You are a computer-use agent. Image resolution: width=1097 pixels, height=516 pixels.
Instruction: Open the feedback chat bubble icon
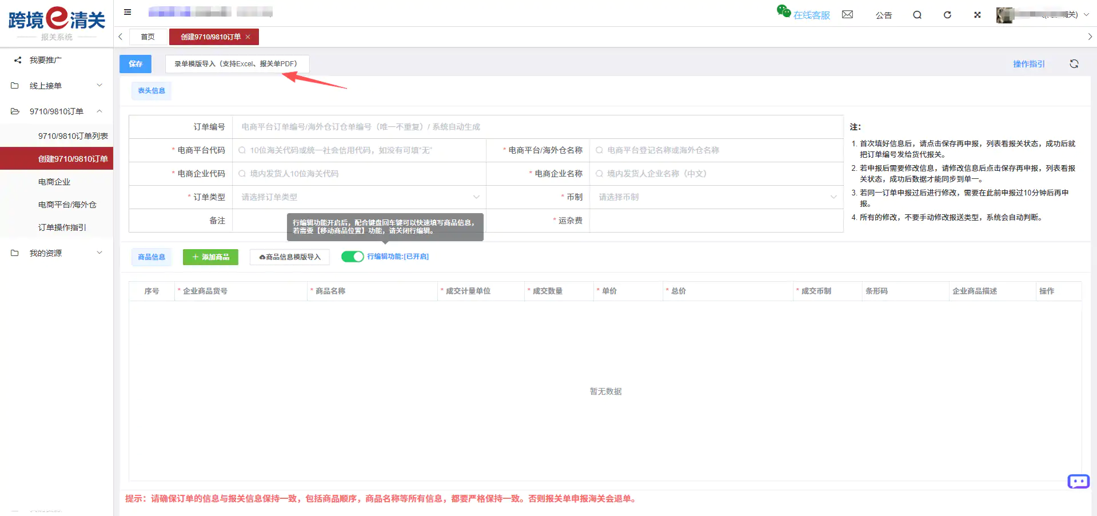[1078, 482]
